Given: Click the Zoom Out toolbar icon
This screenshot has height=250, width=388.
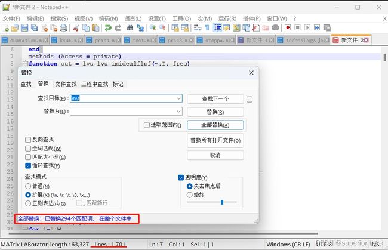Looking at the screenshot, I should pos(162,28).
